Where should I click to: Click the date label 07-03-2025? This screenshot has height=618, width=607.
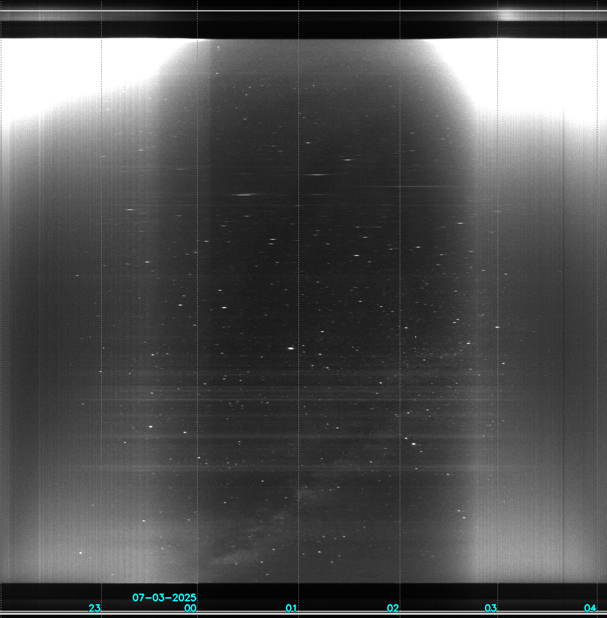pos(164,597)
